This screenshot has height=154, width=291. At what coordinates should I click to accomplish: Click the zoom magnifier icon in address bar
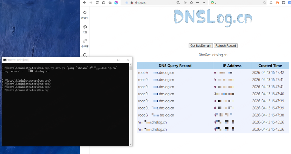click(178, 3)
